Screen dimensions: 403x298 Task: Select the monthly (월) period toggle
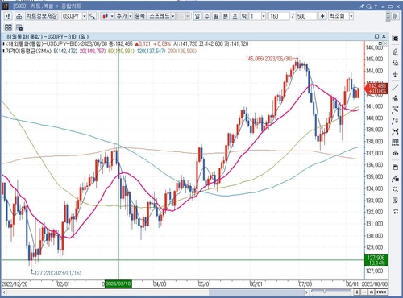click(216, 16)
